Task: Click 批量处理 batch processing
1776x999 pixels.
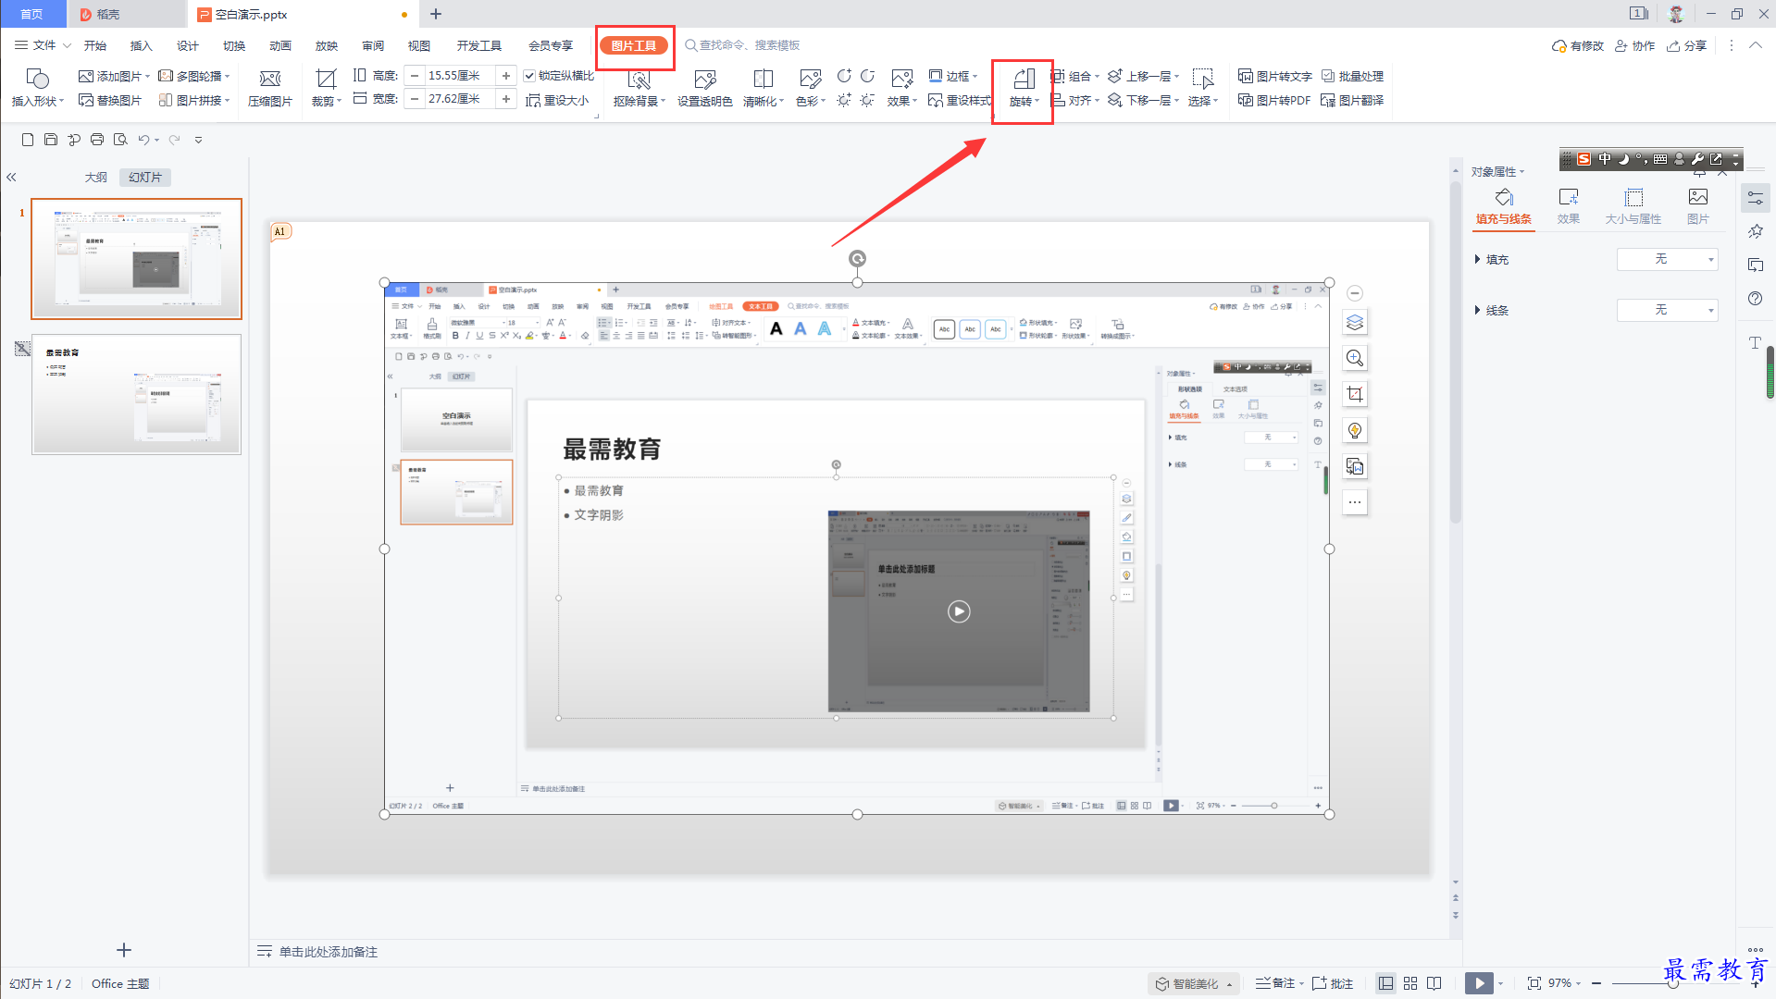Action: coord(1352,77)
